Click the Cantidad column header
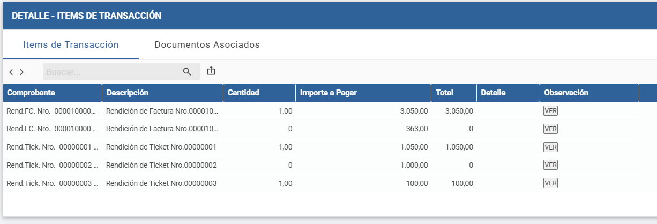The image size is (657, 224). (x=243, y=93)
